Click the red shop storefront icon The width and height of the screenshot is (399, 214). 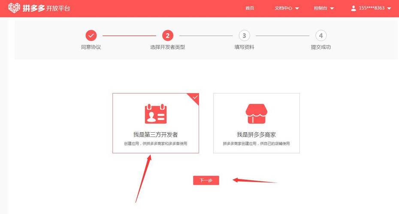pos(256,113)
